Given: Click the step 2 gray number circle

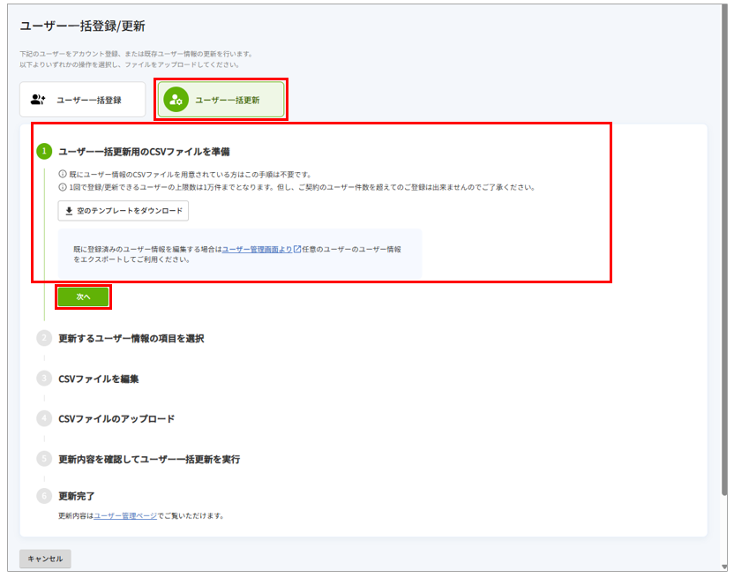Looking at the screenshot, I should click(44, 338).
